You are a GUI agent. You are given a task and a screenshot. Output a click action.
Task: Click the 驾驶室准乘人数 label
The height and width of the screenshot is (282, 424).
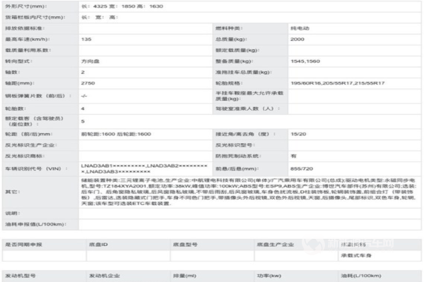[247, 109]
